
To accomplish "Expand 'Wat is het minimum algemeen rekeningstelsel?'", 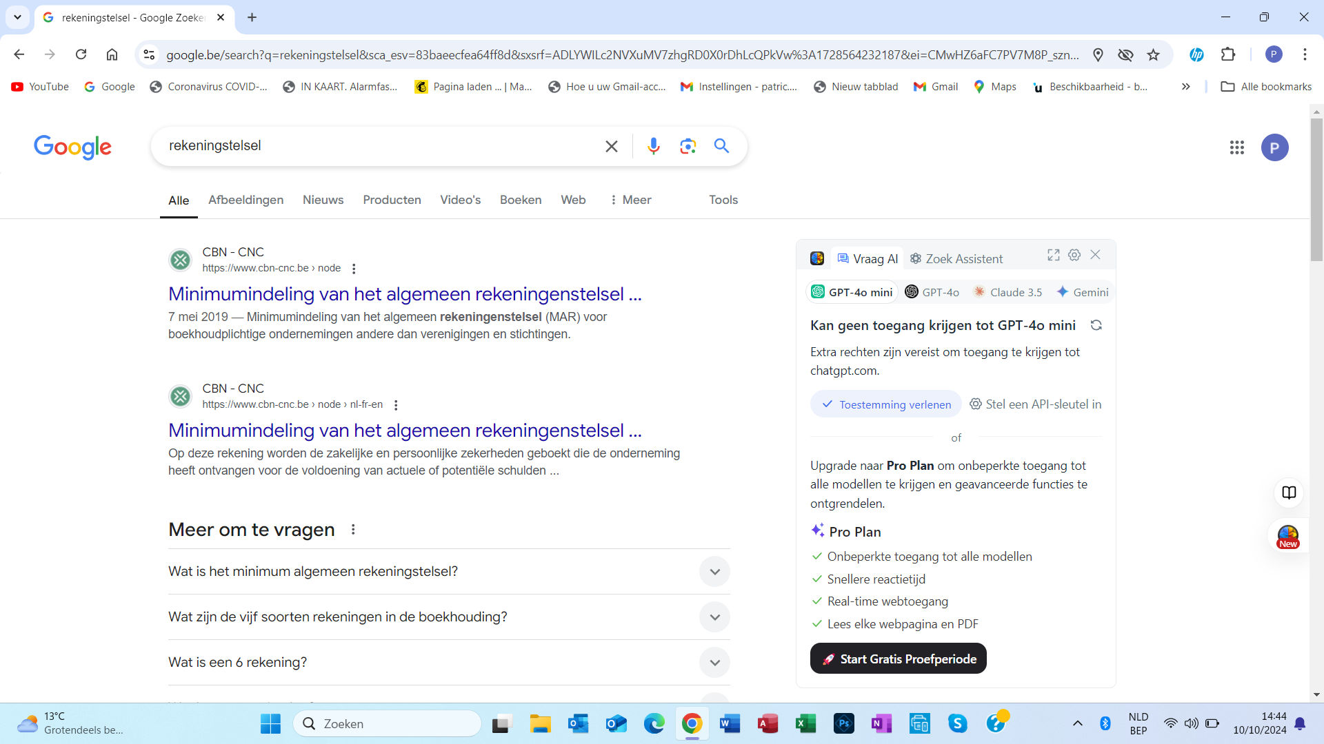I will [714, 572].
